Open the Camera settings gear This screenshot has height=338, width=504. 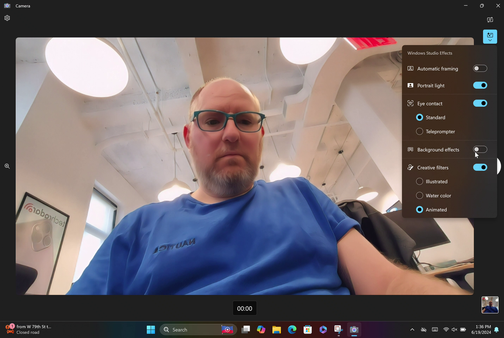click(7, 18)
